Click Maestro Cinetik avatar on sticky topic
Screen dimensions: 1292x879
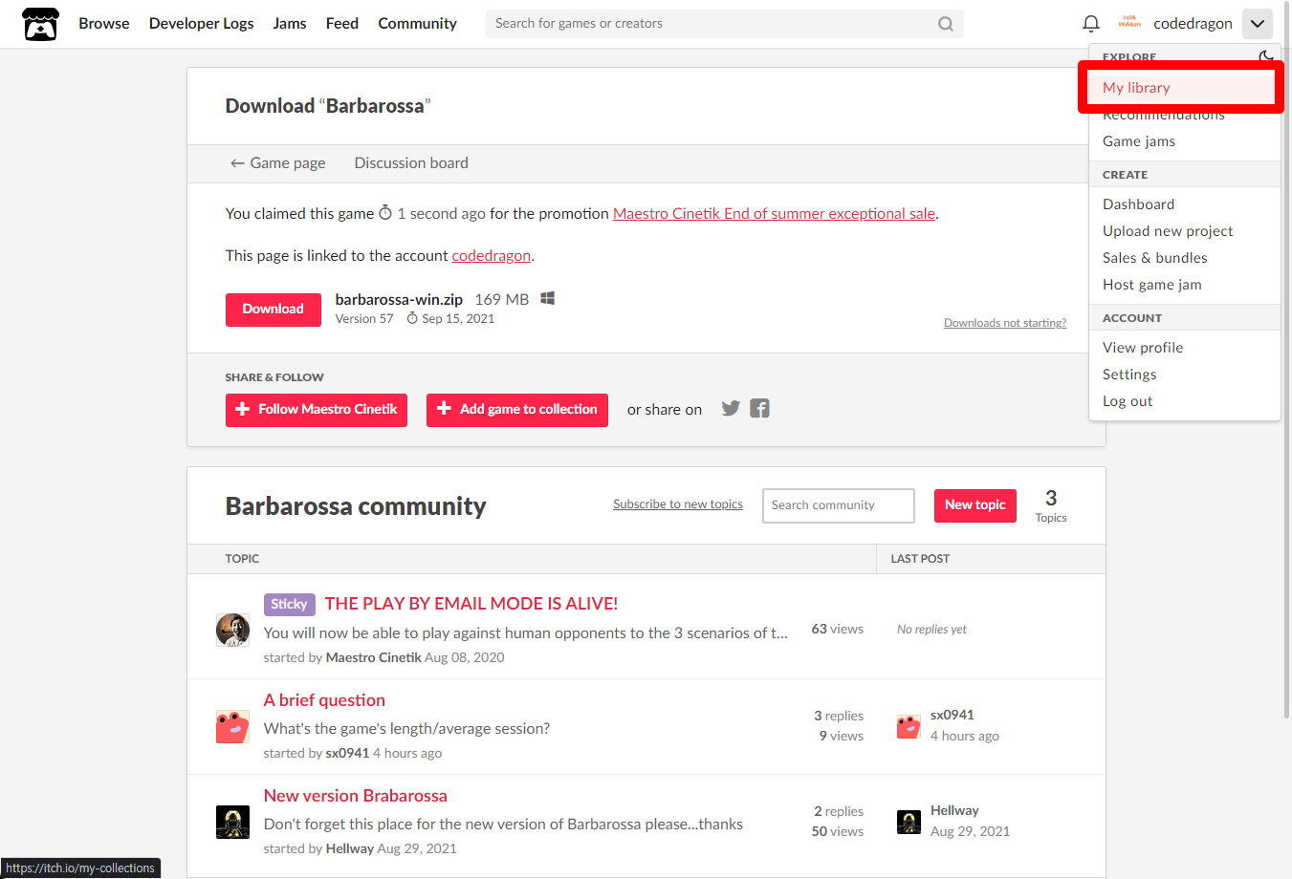pyautogui.click(x=232, y=631)
